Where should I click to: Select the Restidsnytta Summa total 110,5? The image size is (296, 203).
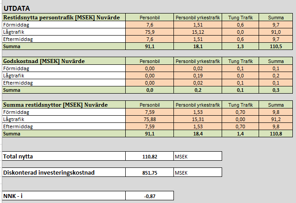coord(276,46)
